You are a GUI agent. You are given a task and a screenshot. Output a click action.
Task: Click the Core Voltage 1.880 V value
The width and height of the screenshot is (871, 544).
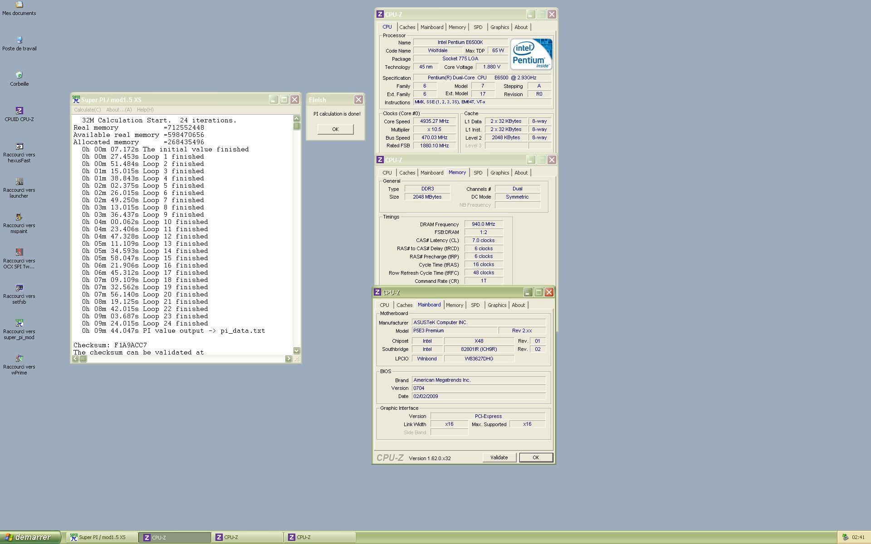[x=492, y=67]
